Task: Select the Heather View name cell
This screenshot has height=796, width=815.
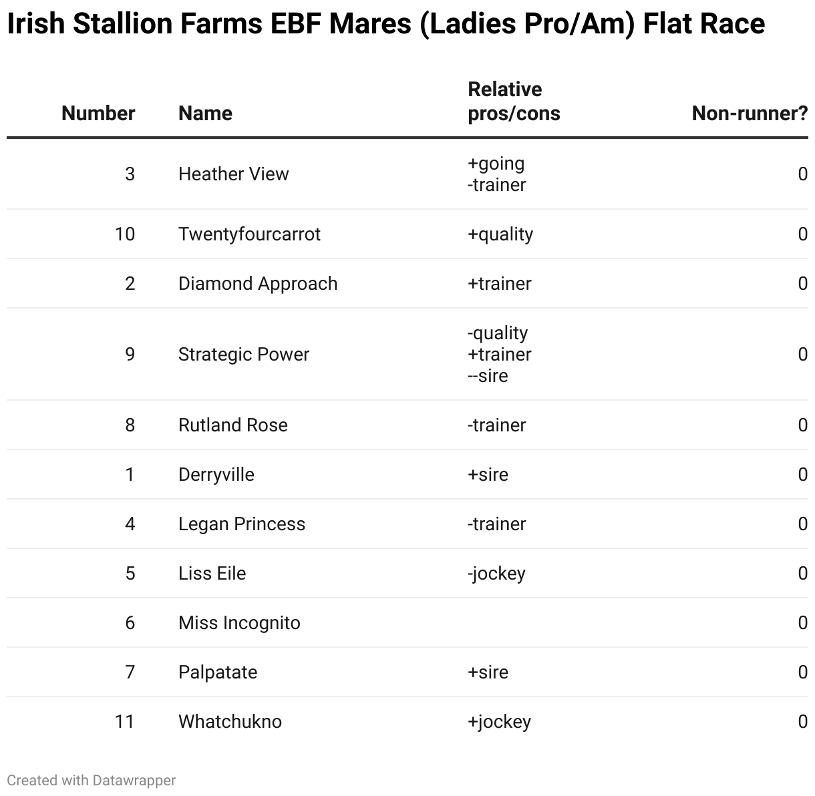Action: 233,174
